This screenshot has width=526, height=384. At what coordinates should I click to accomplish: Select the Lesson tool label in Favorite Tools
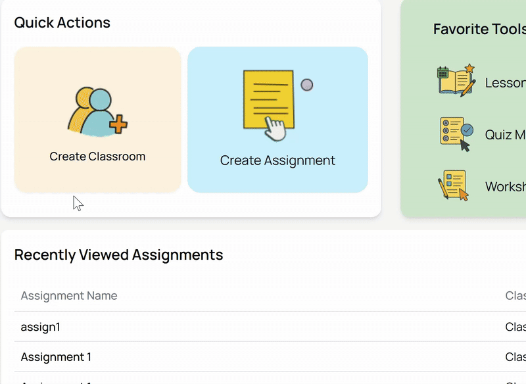[x=505, y=83]
